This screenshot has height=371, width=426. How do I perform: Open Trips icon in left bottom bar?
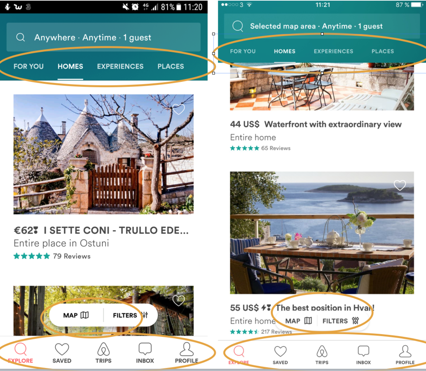pos(103,349)
